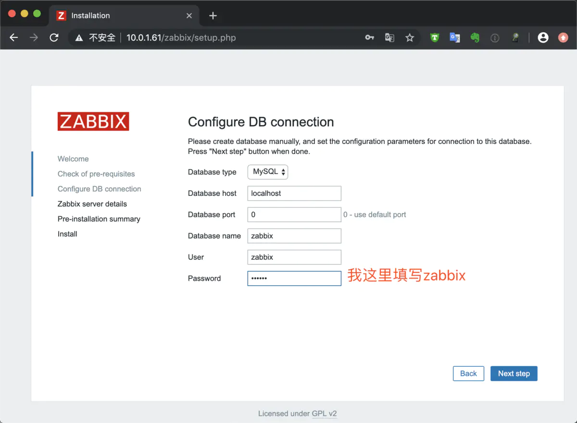Select Install step in sidebar

tap(67, 234)
